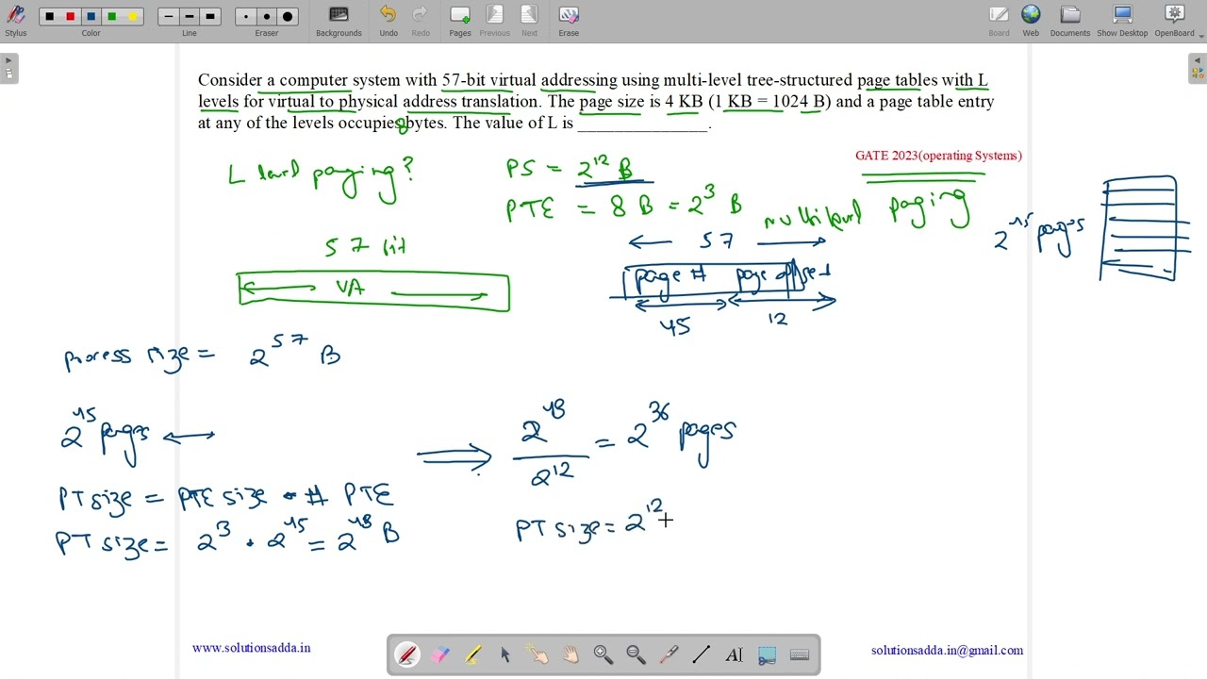This screenshot has width=1207, height=679.
Task: Choose the large eraser size
Action: point(288,16)
